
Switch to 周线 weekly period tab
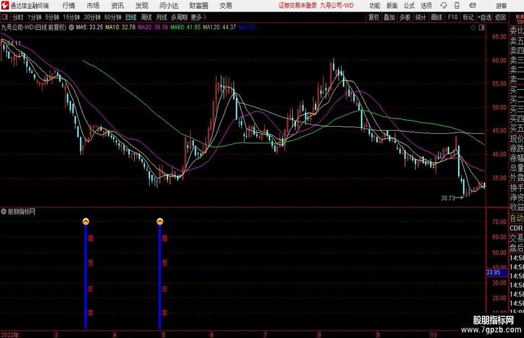click(146, 17)
